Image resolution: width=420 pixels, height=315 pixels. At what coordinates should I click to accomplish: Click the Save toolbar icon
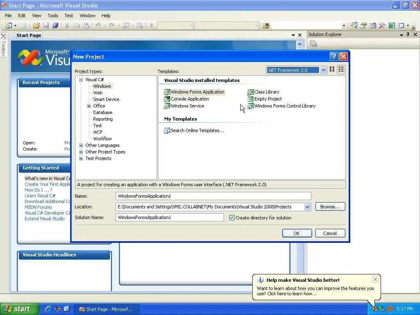pos(46,25)
